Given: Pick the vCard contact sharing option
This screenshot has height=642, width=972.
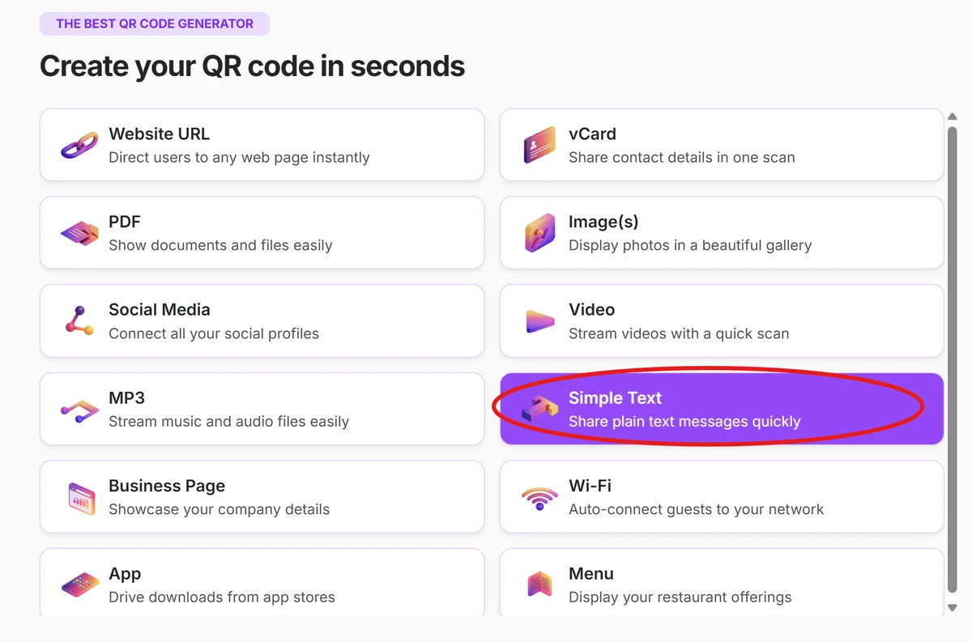Looking at the screenshot, I should point(721,144).
